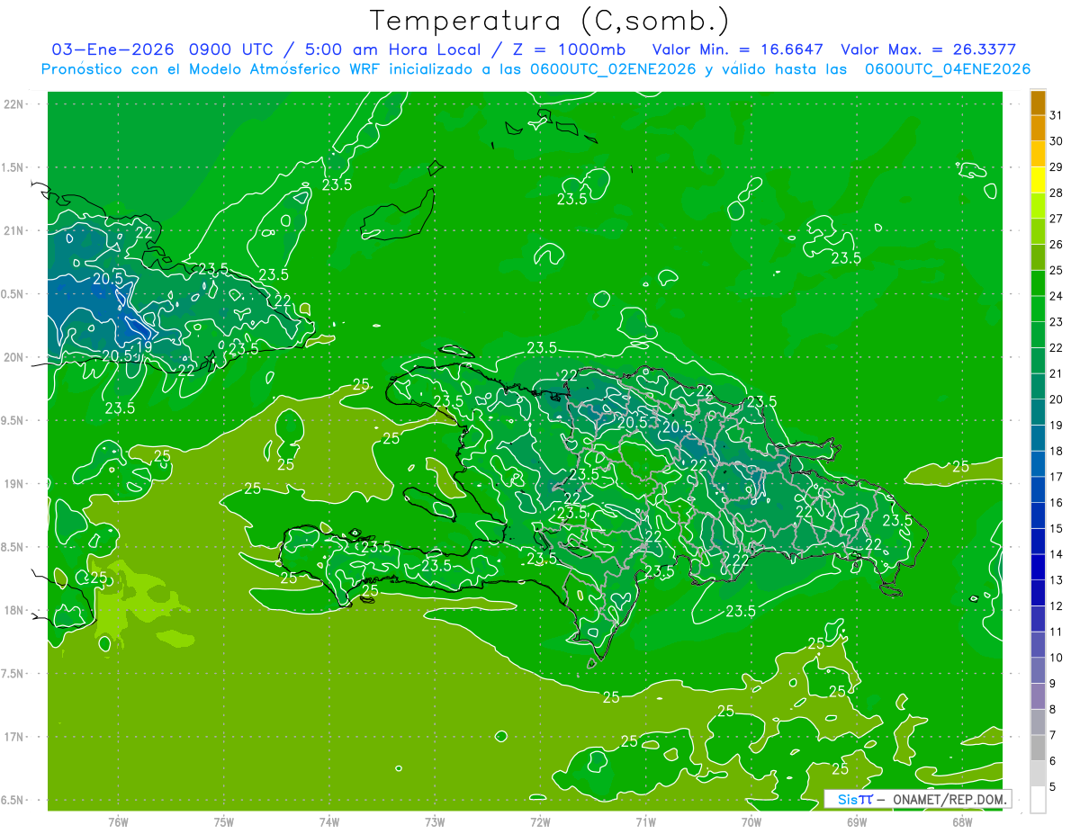Click the white colorbar swatch below label 5
1080x834 pixels.
(x=1038, y=800)
